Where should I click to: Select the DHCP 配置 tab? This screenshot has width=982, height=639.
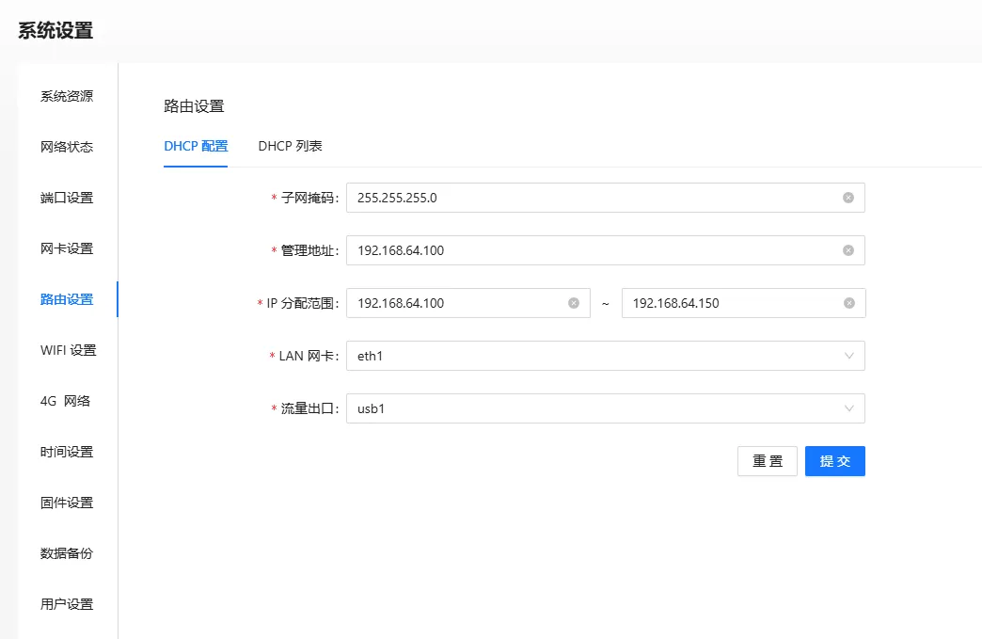point(196,146)
